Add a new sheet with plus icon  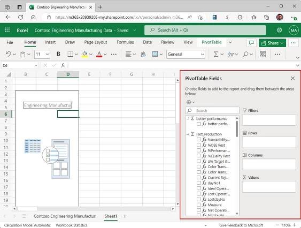pos(125,216)
